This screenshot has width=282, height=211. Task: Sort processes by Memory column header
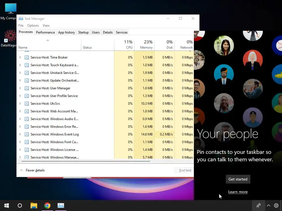[x=144, y=45]
